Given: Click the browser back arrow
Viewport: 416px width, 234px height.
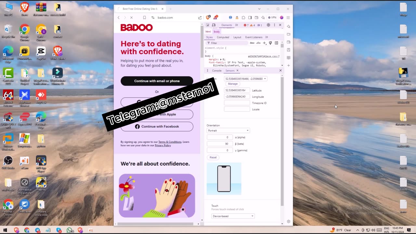Looking at the screenshot, I should coord(119,18).
